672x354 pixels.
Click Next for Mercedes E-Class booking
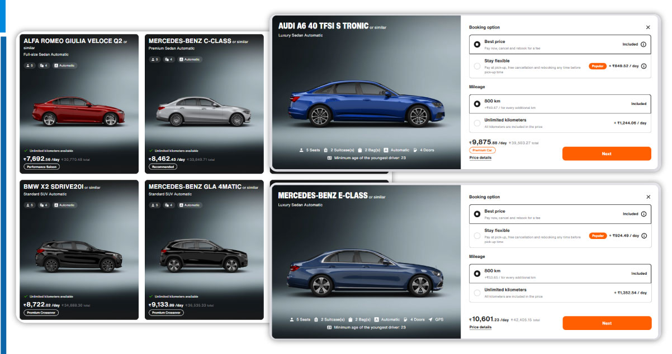tap(607, 323)
